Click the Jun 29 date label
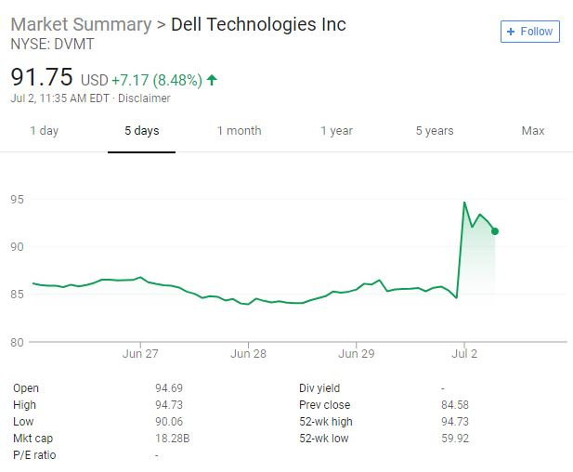The height and width of the screenshot is (472, 573). pos(356,354)
